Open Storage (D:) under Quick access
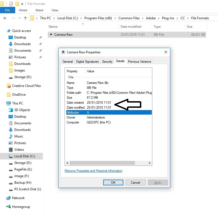The height and width of the screenshot is (220, 218). pyautogui.click(x=23, y=77)
